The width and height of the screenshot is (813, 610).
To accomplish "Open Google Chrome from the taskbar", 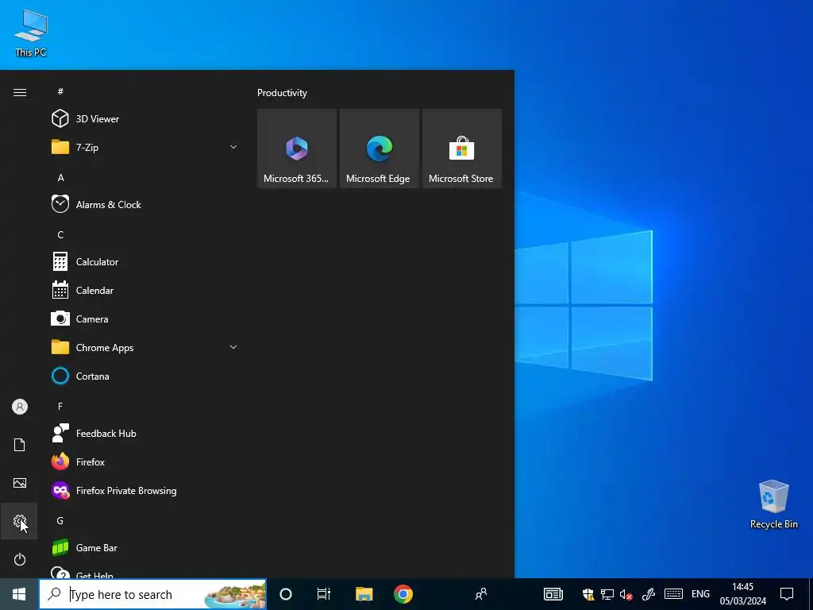I will 403,594.
